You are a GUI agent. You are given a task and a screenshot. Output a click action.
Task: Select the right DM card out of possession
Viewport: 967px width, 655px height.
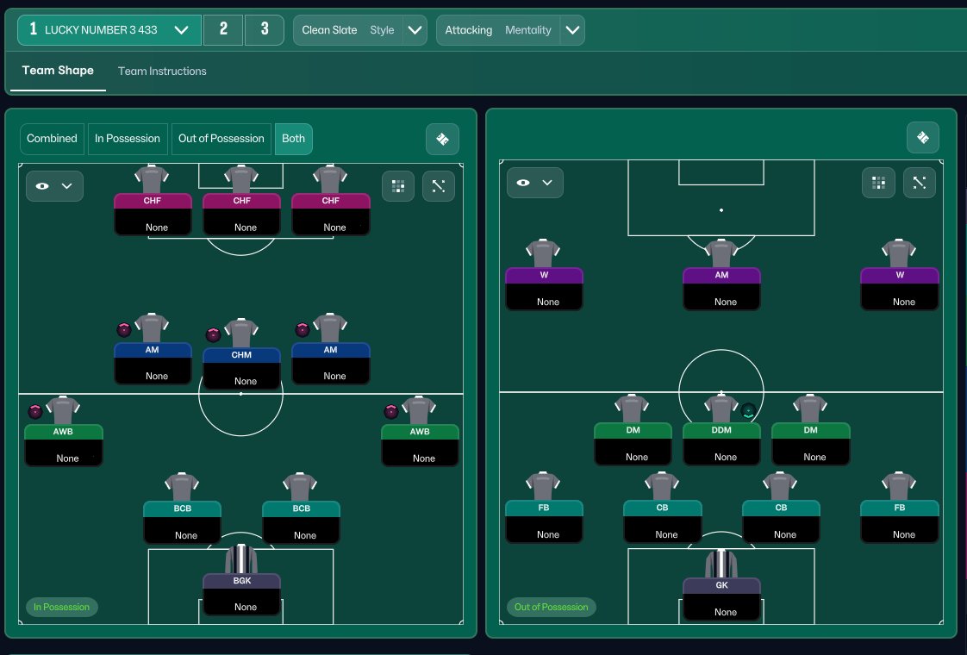811,444
